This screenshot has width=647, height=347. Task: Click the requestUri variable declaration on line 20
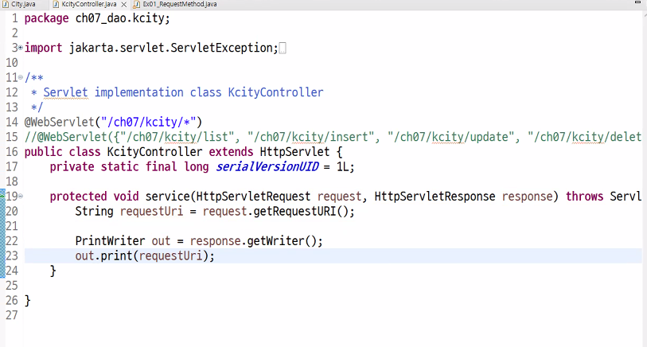point(151,211)
